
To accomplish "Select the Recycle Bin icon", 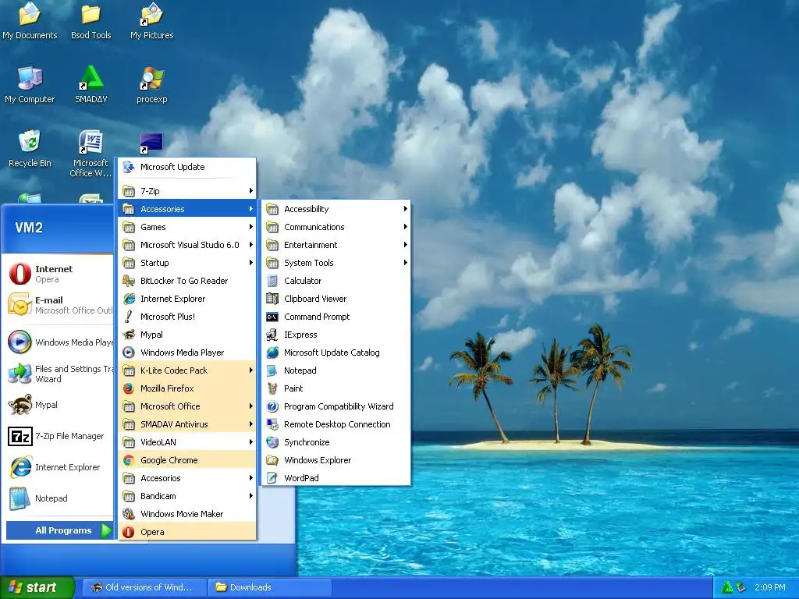I will pyautogui.click(x=30, y=149).
